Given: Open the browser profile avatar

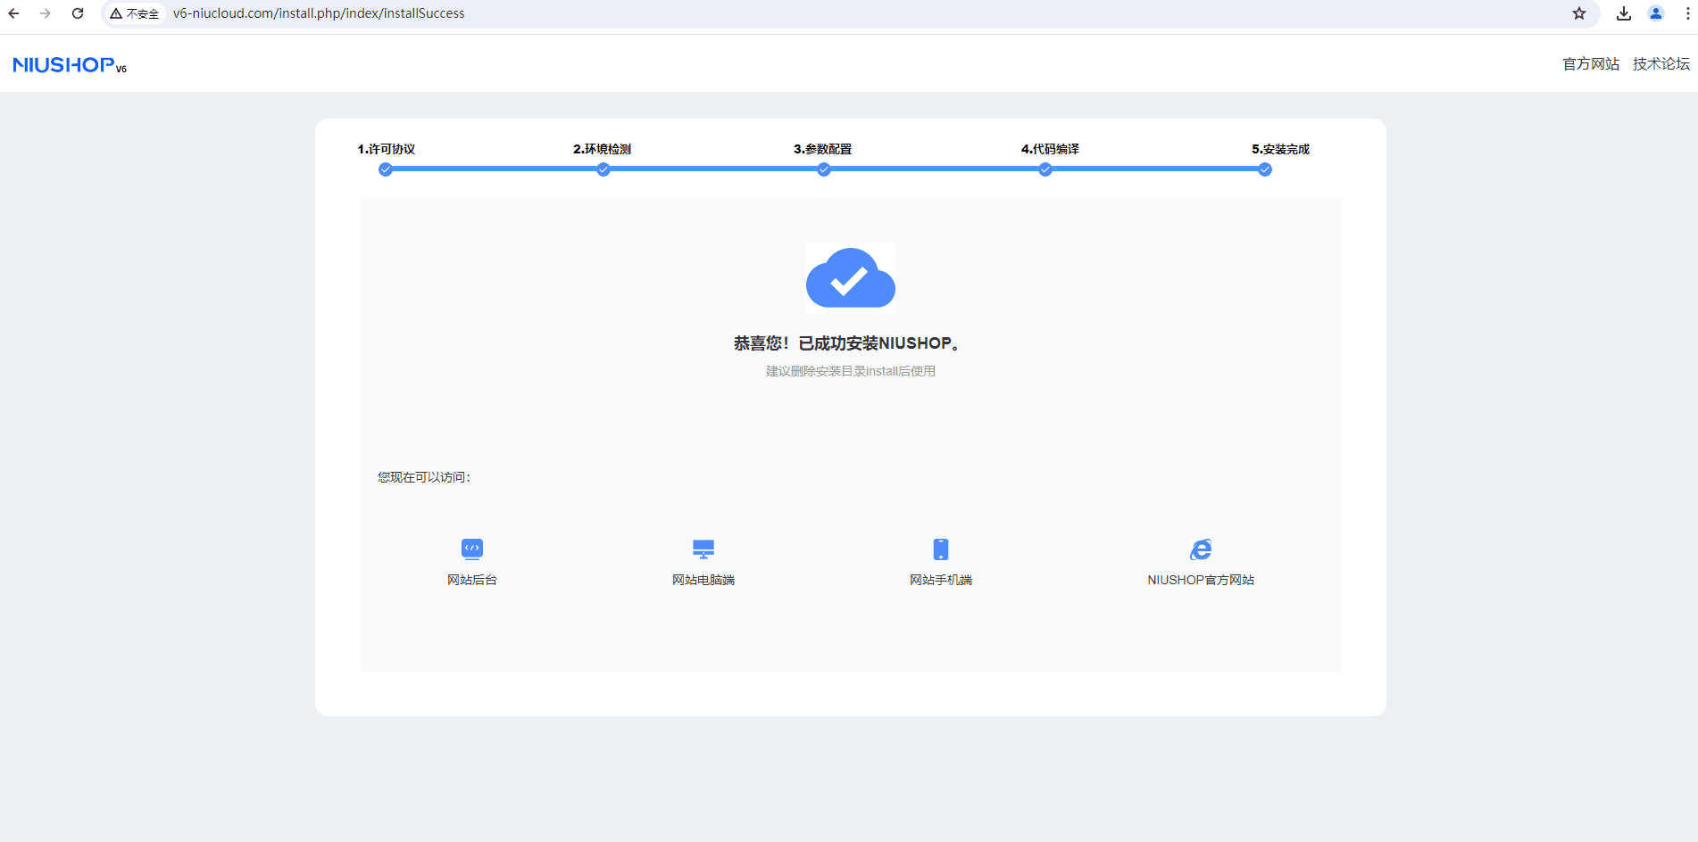Looking at the screenshot, I should tap(1656, 13).
